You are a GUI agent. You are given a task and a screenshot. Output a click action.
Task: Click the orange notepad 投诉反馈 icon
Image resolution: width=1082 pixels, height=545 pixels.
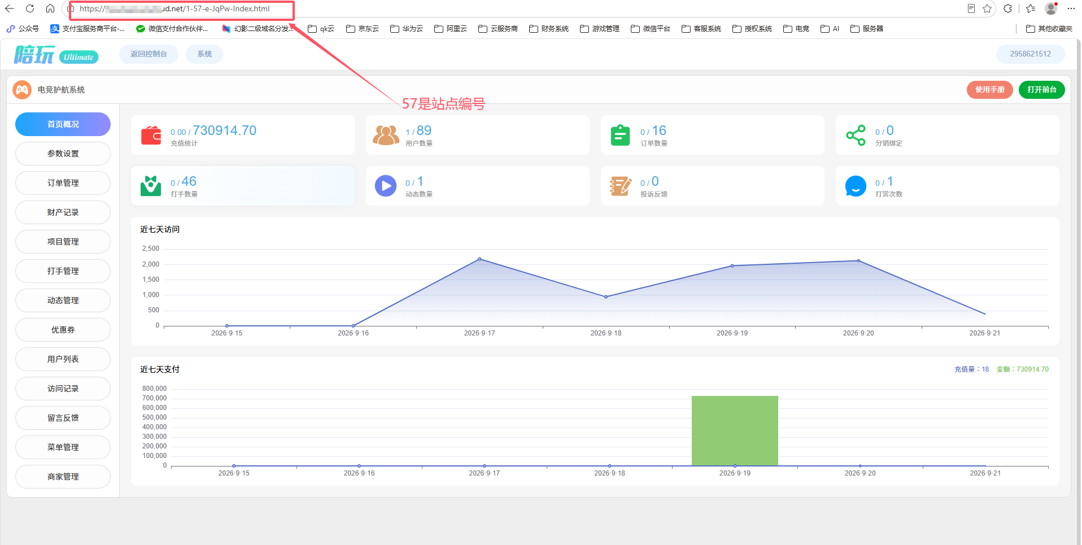(x=620, y=186)
